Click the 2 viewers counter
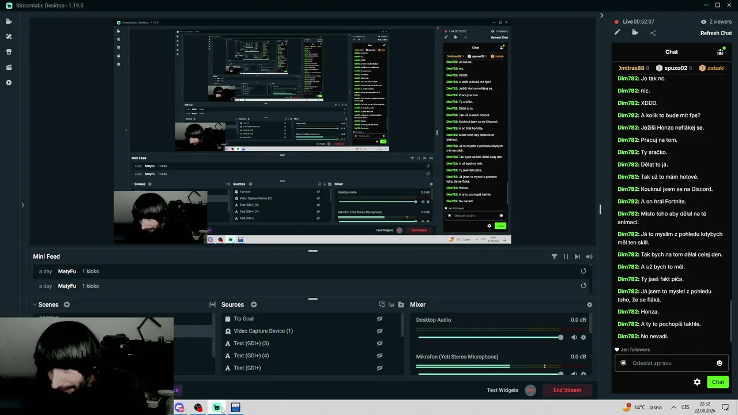The height and width of the screenshot is (415, 738). point(716,21)
